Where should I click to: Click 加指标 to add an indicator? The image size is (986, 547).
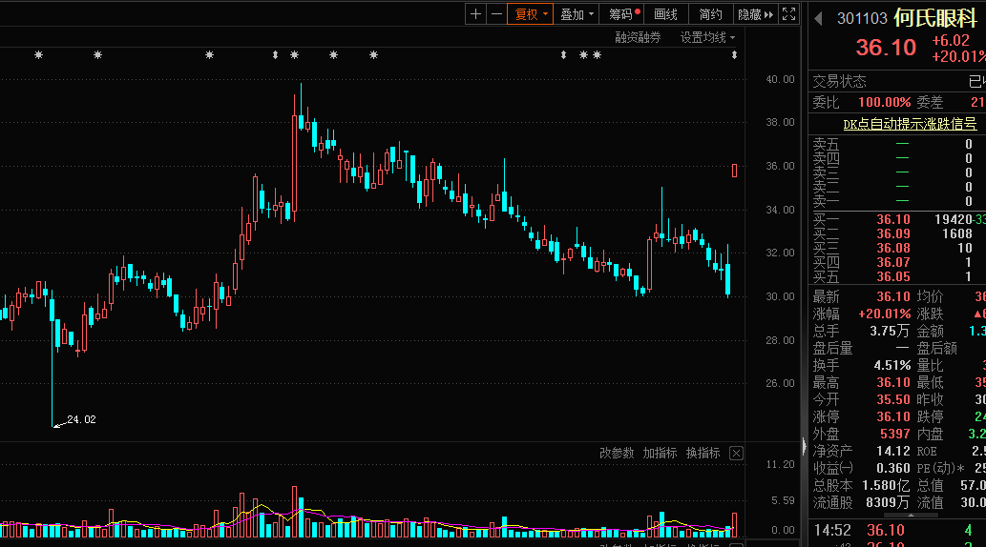click(660, 453)
